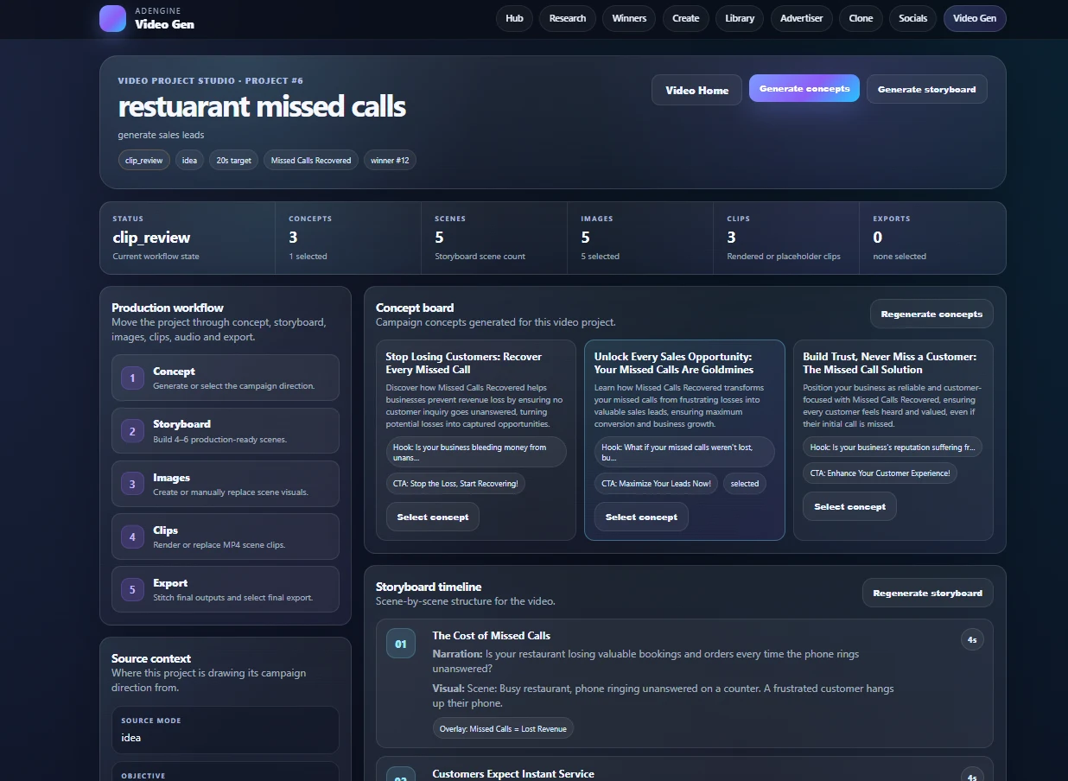The image size is (1068, 781).
Task: Go to the Winners tab
Action: (x=629, y=18)
